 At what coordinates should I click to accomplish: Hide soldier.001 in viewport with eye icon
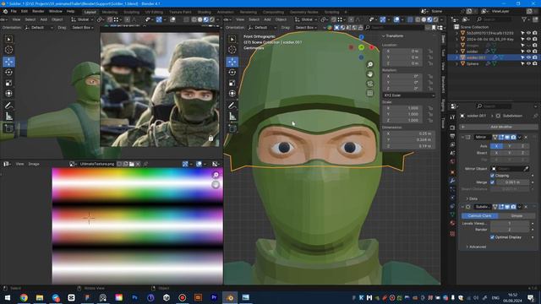point(528,57)
